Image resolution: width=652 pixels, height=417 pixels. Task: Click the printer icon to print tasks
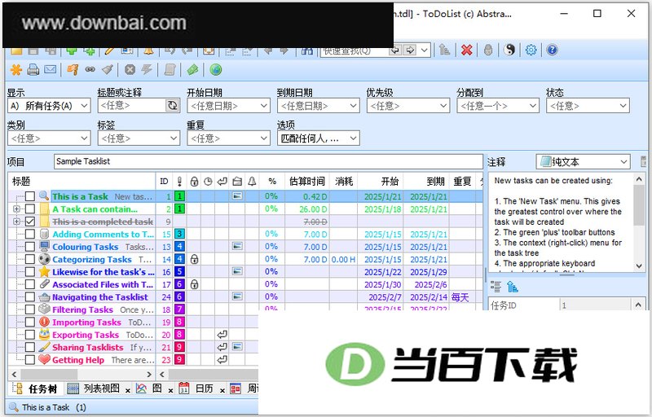coord(33,70)
